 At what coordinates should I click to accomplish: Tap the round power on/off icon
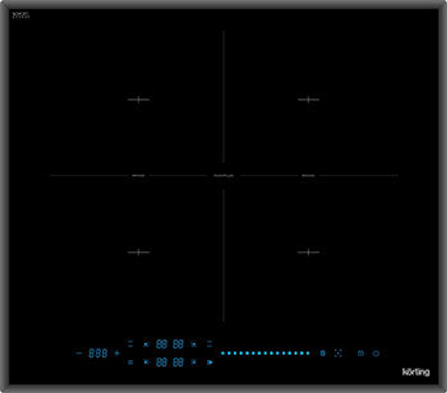pyautogui.click(x=376, y=353)
